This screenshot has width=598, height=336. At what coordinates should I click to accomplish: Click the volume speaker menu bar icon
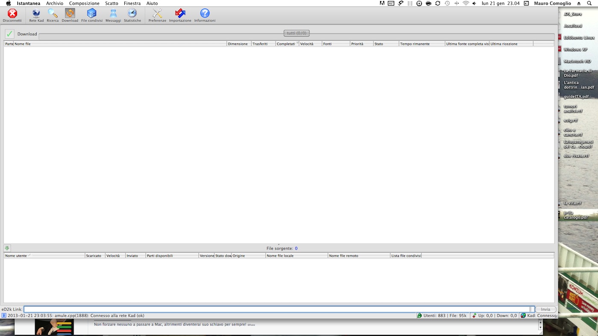474,3
